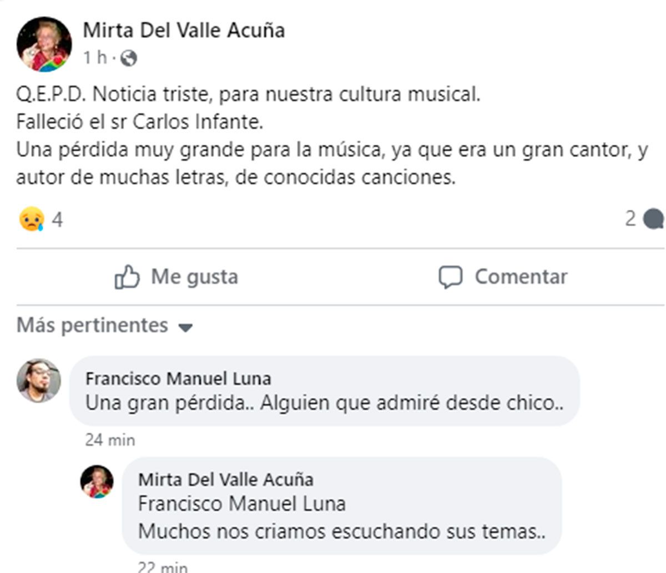The height and width of the screenshot is (573, 666).
Task: Click Mirta's avatar in the reply
Action: click(x=97, y=481)
